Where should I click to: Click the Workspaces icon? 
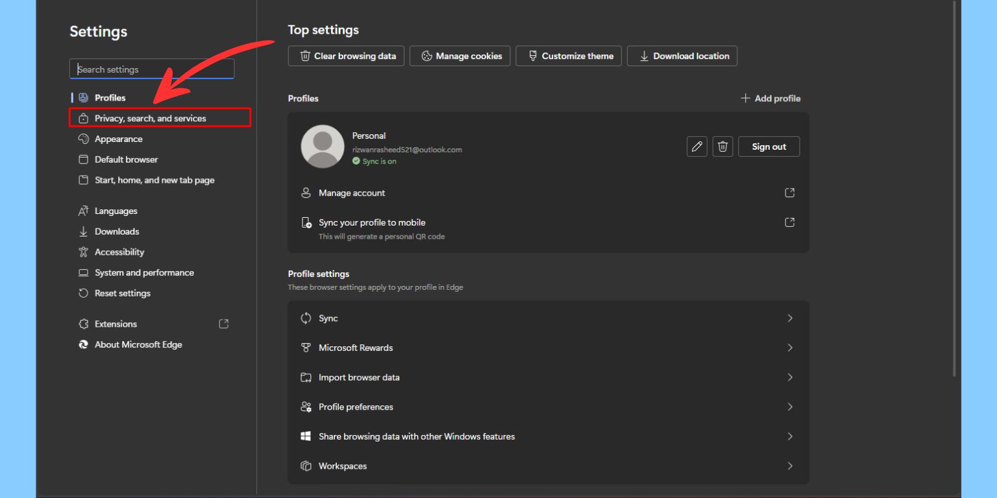(x=306, y=466)
